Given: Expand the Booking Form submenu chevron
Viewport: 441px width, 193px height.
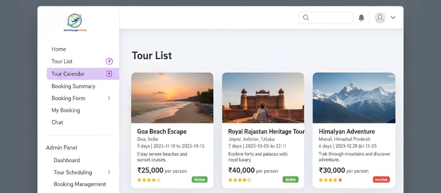Looking at the screenshot, I should pos(109,98).
